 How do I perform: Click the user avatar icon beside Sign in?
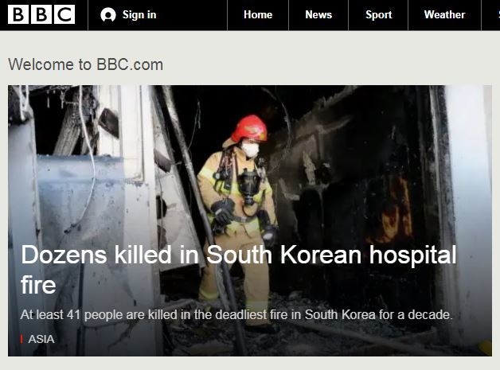tap(108, 15)
